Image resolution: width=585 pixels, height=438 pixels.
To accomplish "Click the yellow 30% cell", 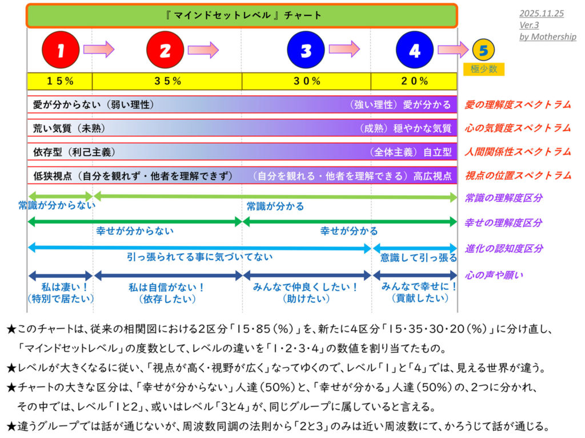I will coord(307,81).
